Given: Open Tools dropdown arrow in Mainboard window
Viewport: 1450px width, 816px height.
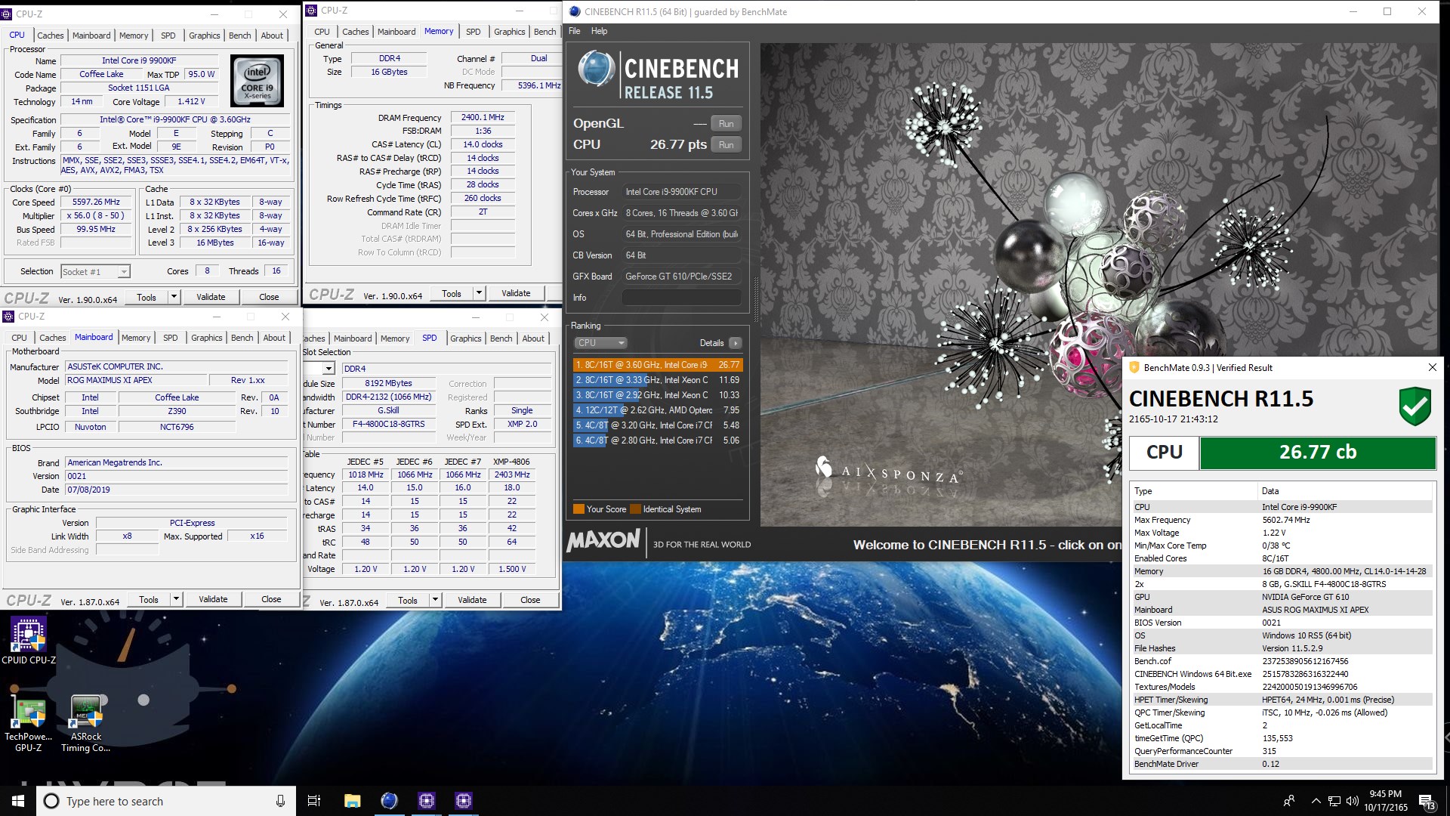Looking at the screenshot, I should (x=176, y=599).
